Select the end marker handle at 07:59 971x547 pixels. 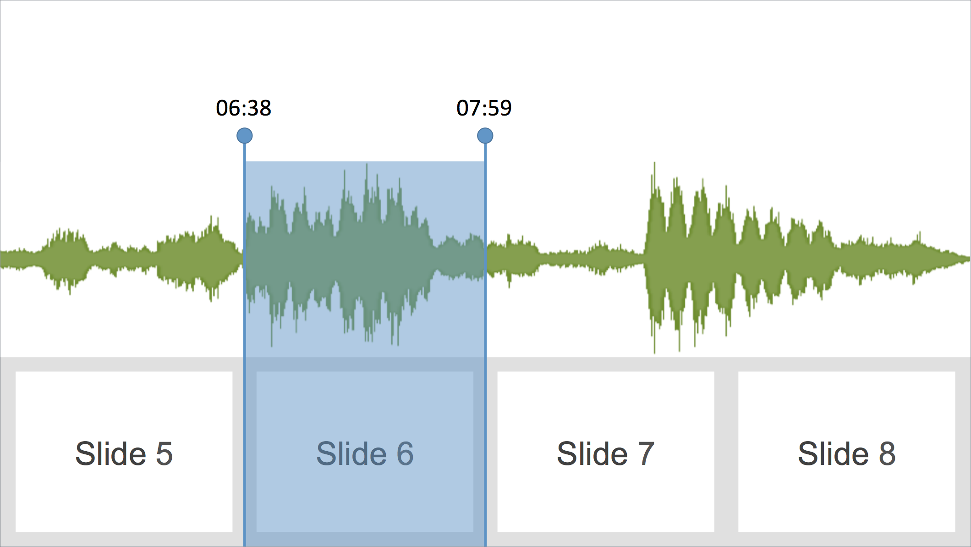(485, 136)
